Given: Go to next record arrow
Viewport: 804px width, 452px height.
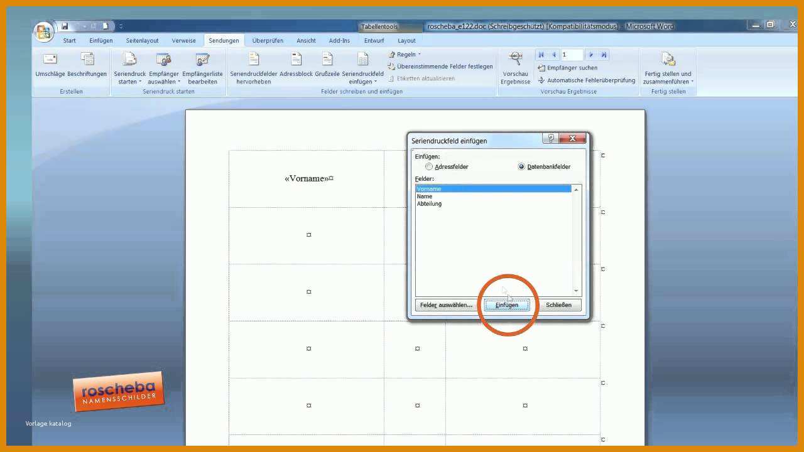Looking at the screenshot, I should point(591,55).
